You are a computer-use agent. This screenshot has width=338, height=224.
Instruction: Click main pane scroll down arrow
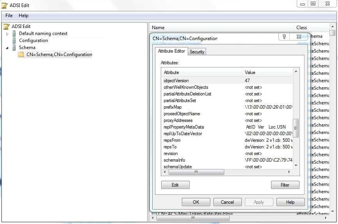pyautogui.click(x=333, y=212)
